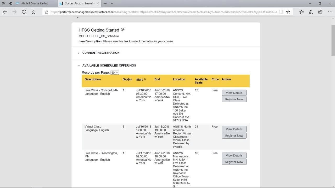Add this page to favorites
Screen dimensions: 335x188
[288, 12]
